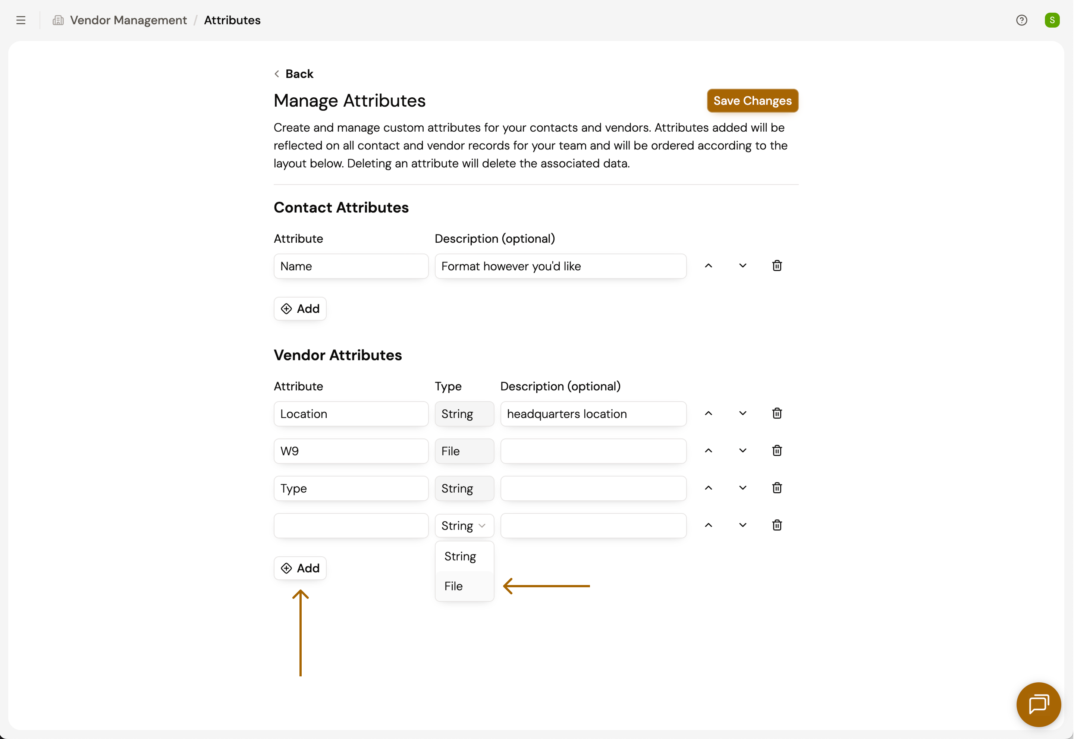1074x739 pixels.
Task: Move Name contact attribute up
Action: coord(708,266)
